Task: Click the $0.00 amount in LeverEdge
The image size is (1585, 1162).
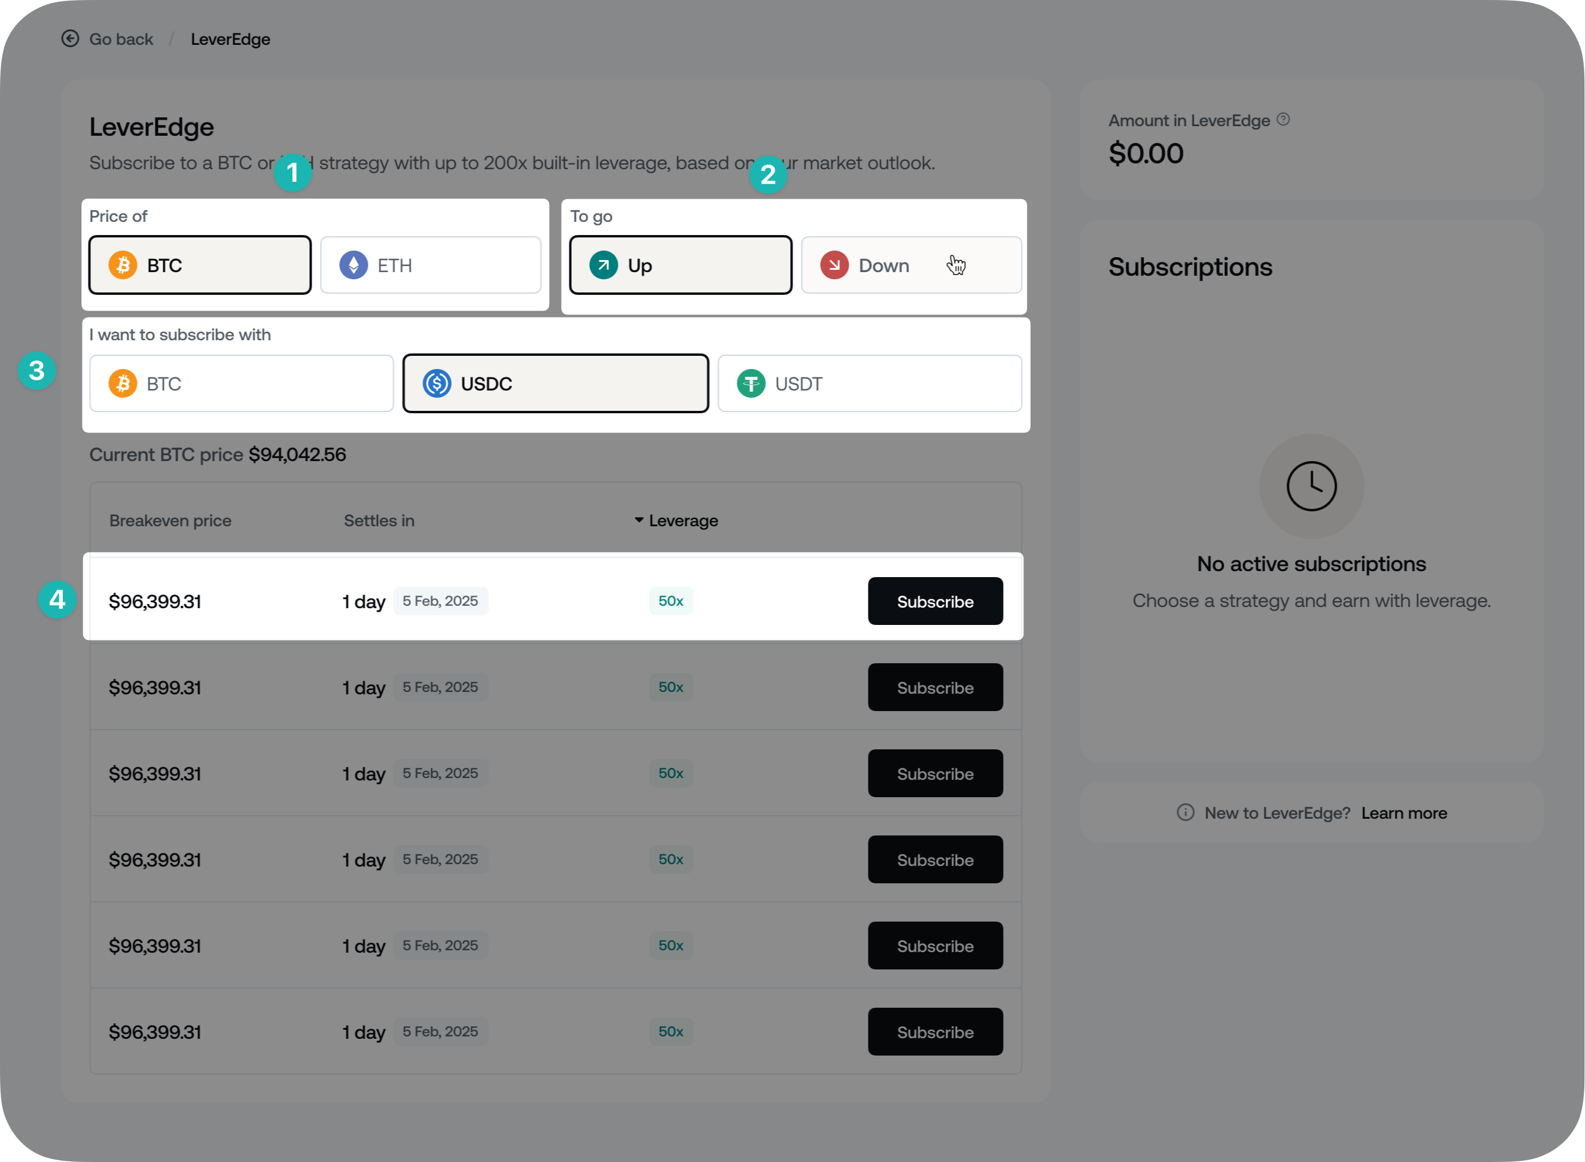Action: 1146,153
